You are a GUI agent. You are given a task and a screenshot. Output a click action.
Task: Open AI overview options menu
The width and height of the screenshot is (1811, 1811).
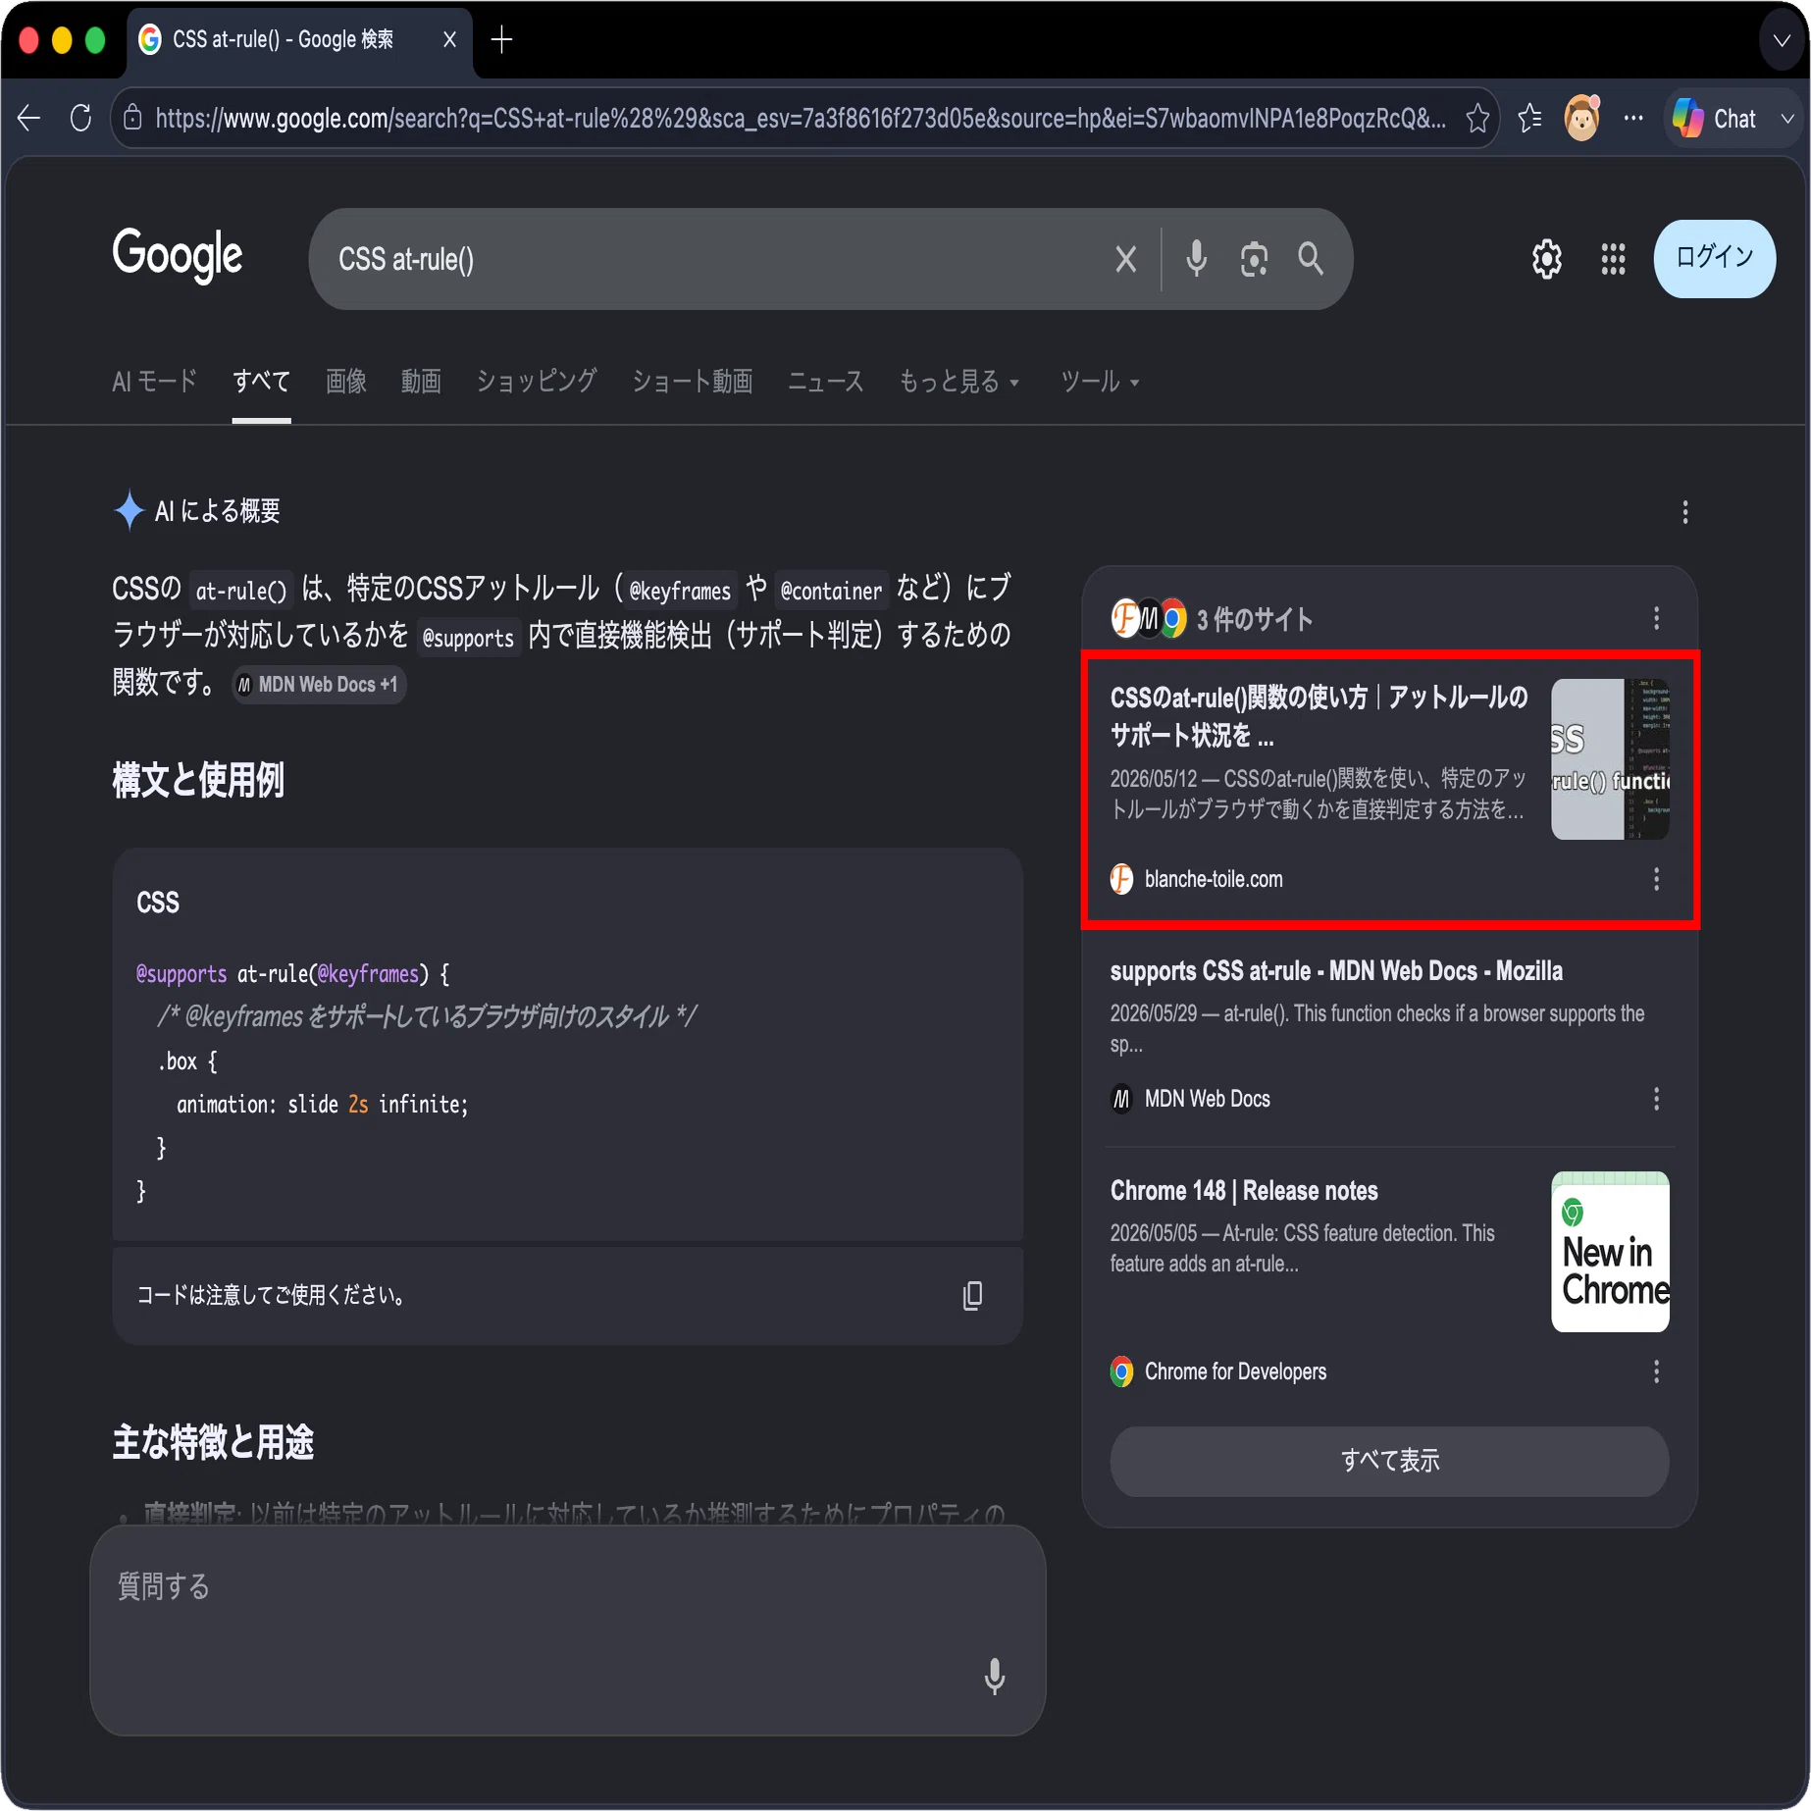1684,512
